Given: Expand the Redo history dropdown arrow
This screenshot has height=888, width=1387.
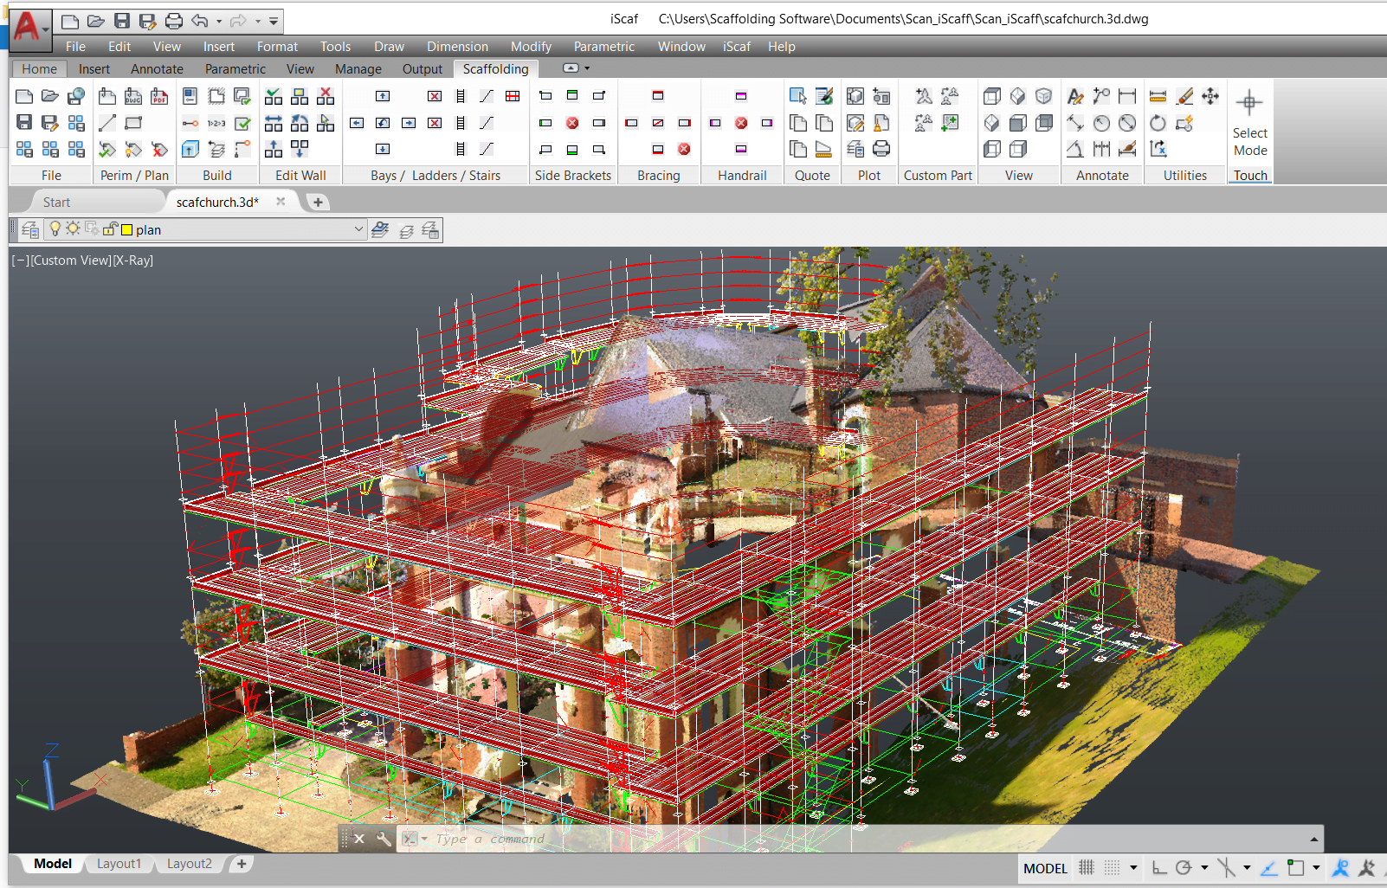Looking at the screenshot, I should point(258,21).
